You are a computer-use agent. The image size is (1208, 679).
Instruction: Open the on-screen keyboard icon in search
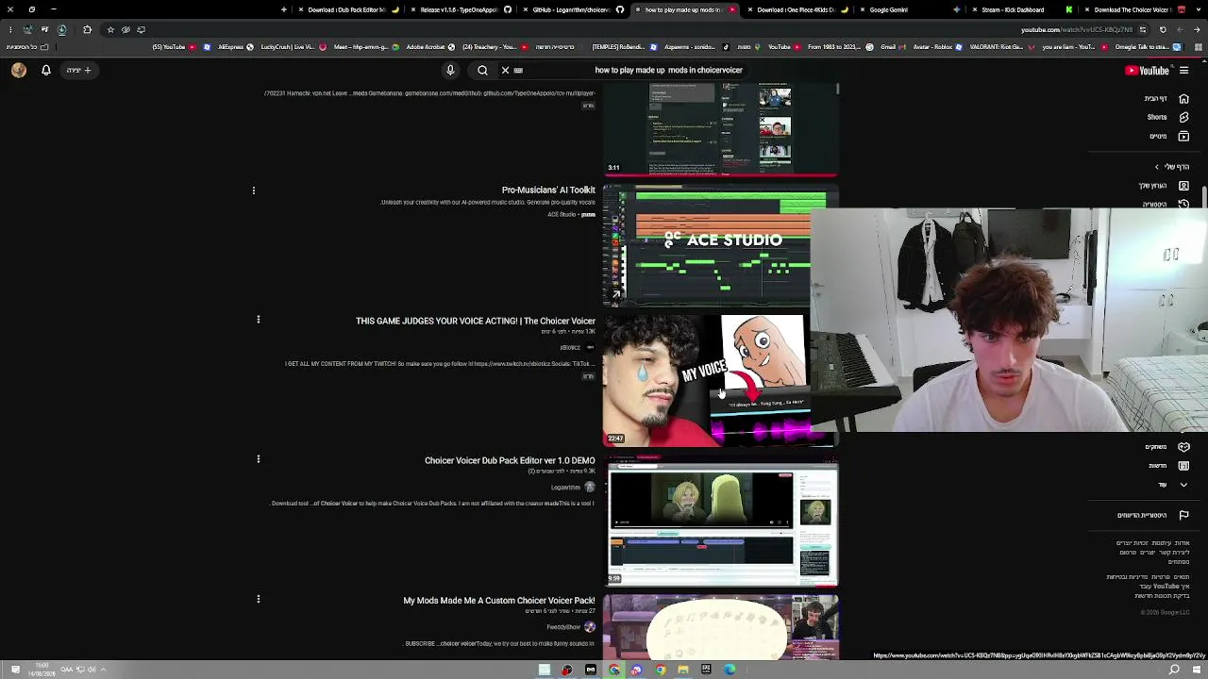tap(518, 70)
